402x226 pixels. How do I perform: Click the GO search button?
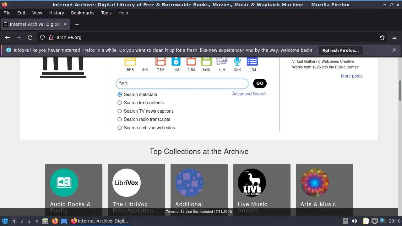(x=260, y=83)
